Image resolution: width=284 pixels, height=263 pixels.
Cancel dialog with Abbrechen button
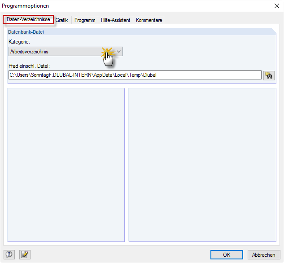click(x=264, y=254)
